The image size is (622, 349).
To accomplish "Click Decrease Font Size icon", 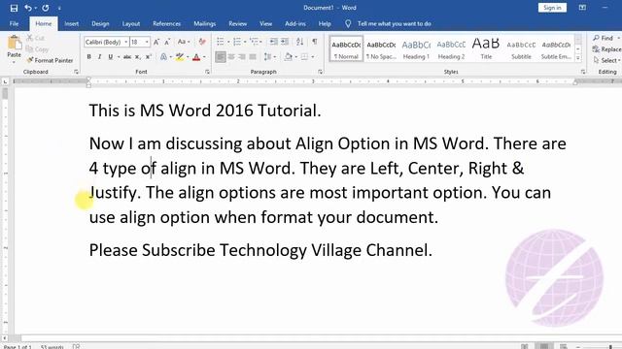I will 167,42.
